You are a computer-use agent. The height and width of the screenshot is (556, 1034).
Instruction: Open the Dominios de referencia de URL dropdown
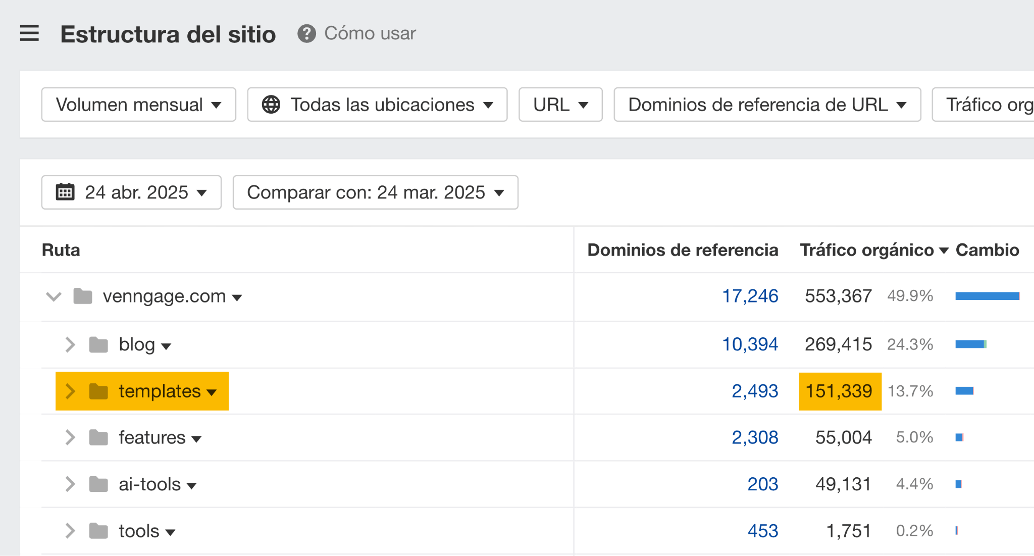coord(767,105)
